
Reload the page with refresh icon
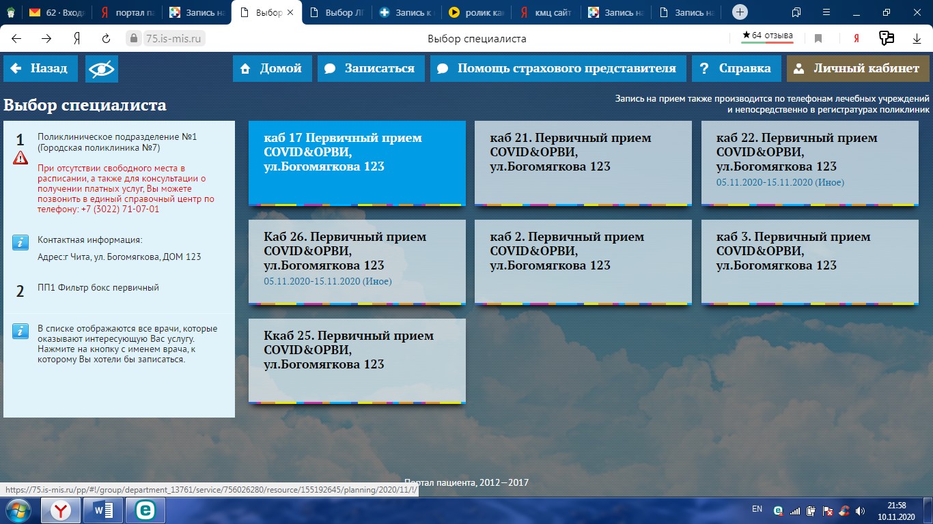click(x=106, y=39)
